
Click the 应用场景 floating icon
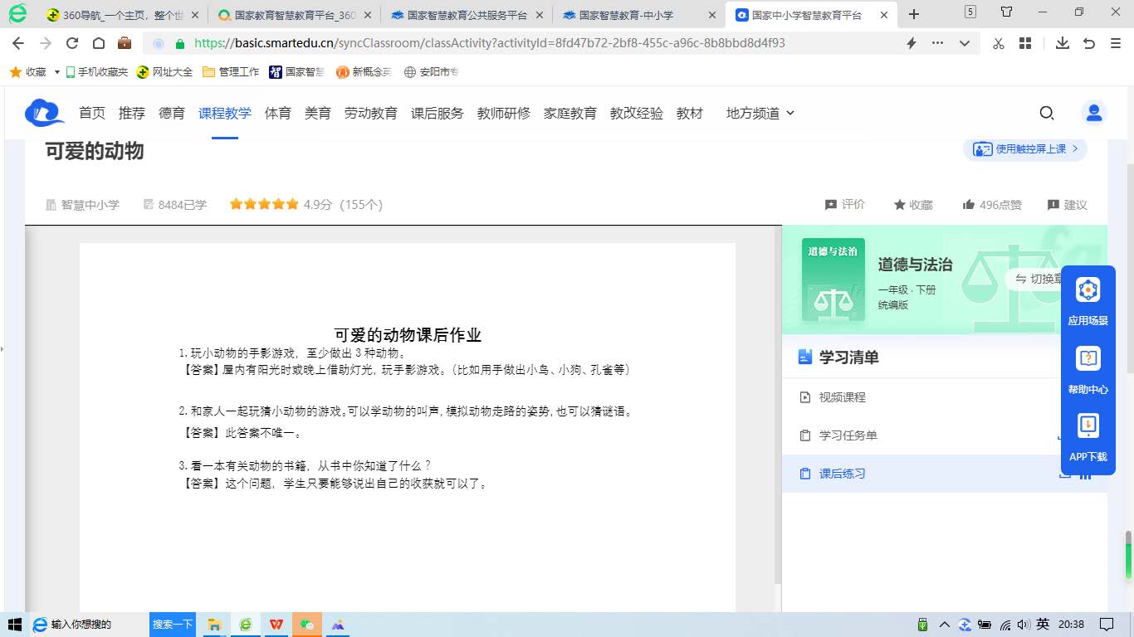[1088, 301]
